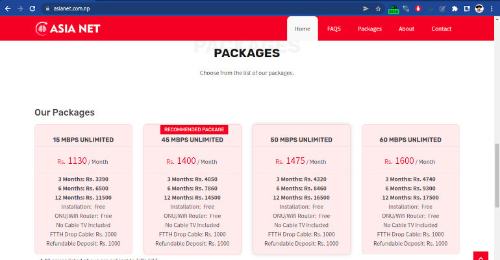This screenshot has height=260, width=500.
Task: Click '6 Months: Rs. 7860' text
Action: pos(192,188)
